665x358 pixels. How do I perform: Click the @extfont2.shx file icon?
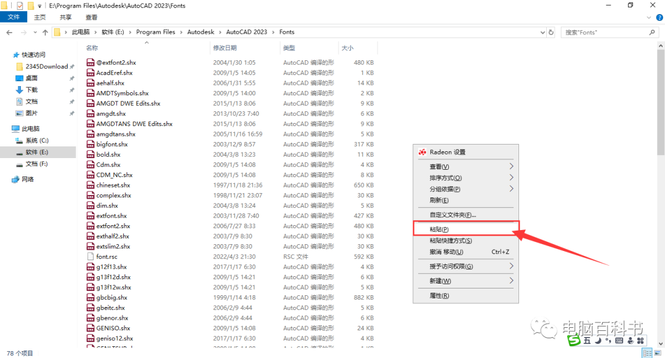click(x=91, y=62)
